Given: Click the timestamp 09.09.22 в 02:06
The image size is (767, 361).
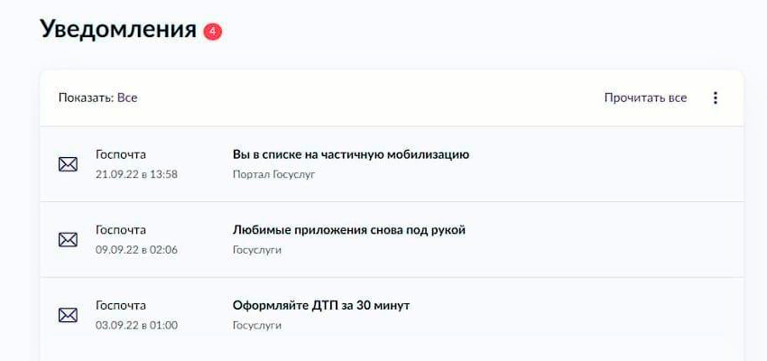Looking at the screenshot, I should [136, 250].
